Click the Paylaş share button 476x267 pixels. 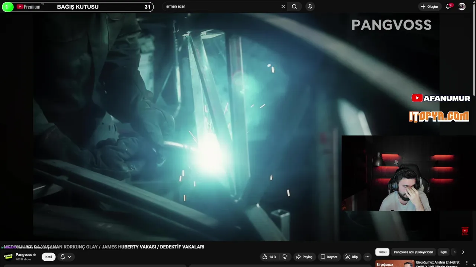[x=304, y=257]
